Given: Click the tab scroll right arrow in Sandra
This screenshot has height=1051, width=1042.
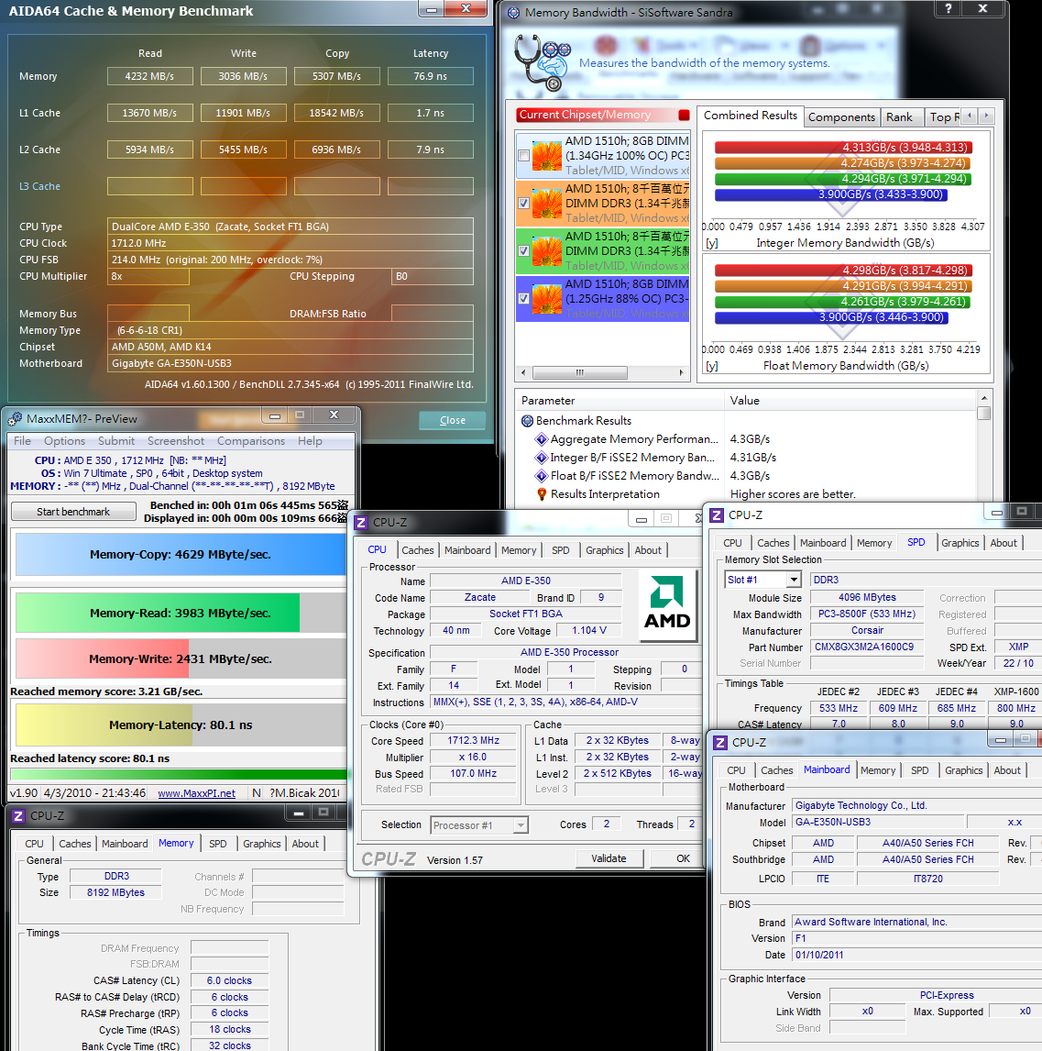Looking at the screenshot, I should click(x=985, y=116).
